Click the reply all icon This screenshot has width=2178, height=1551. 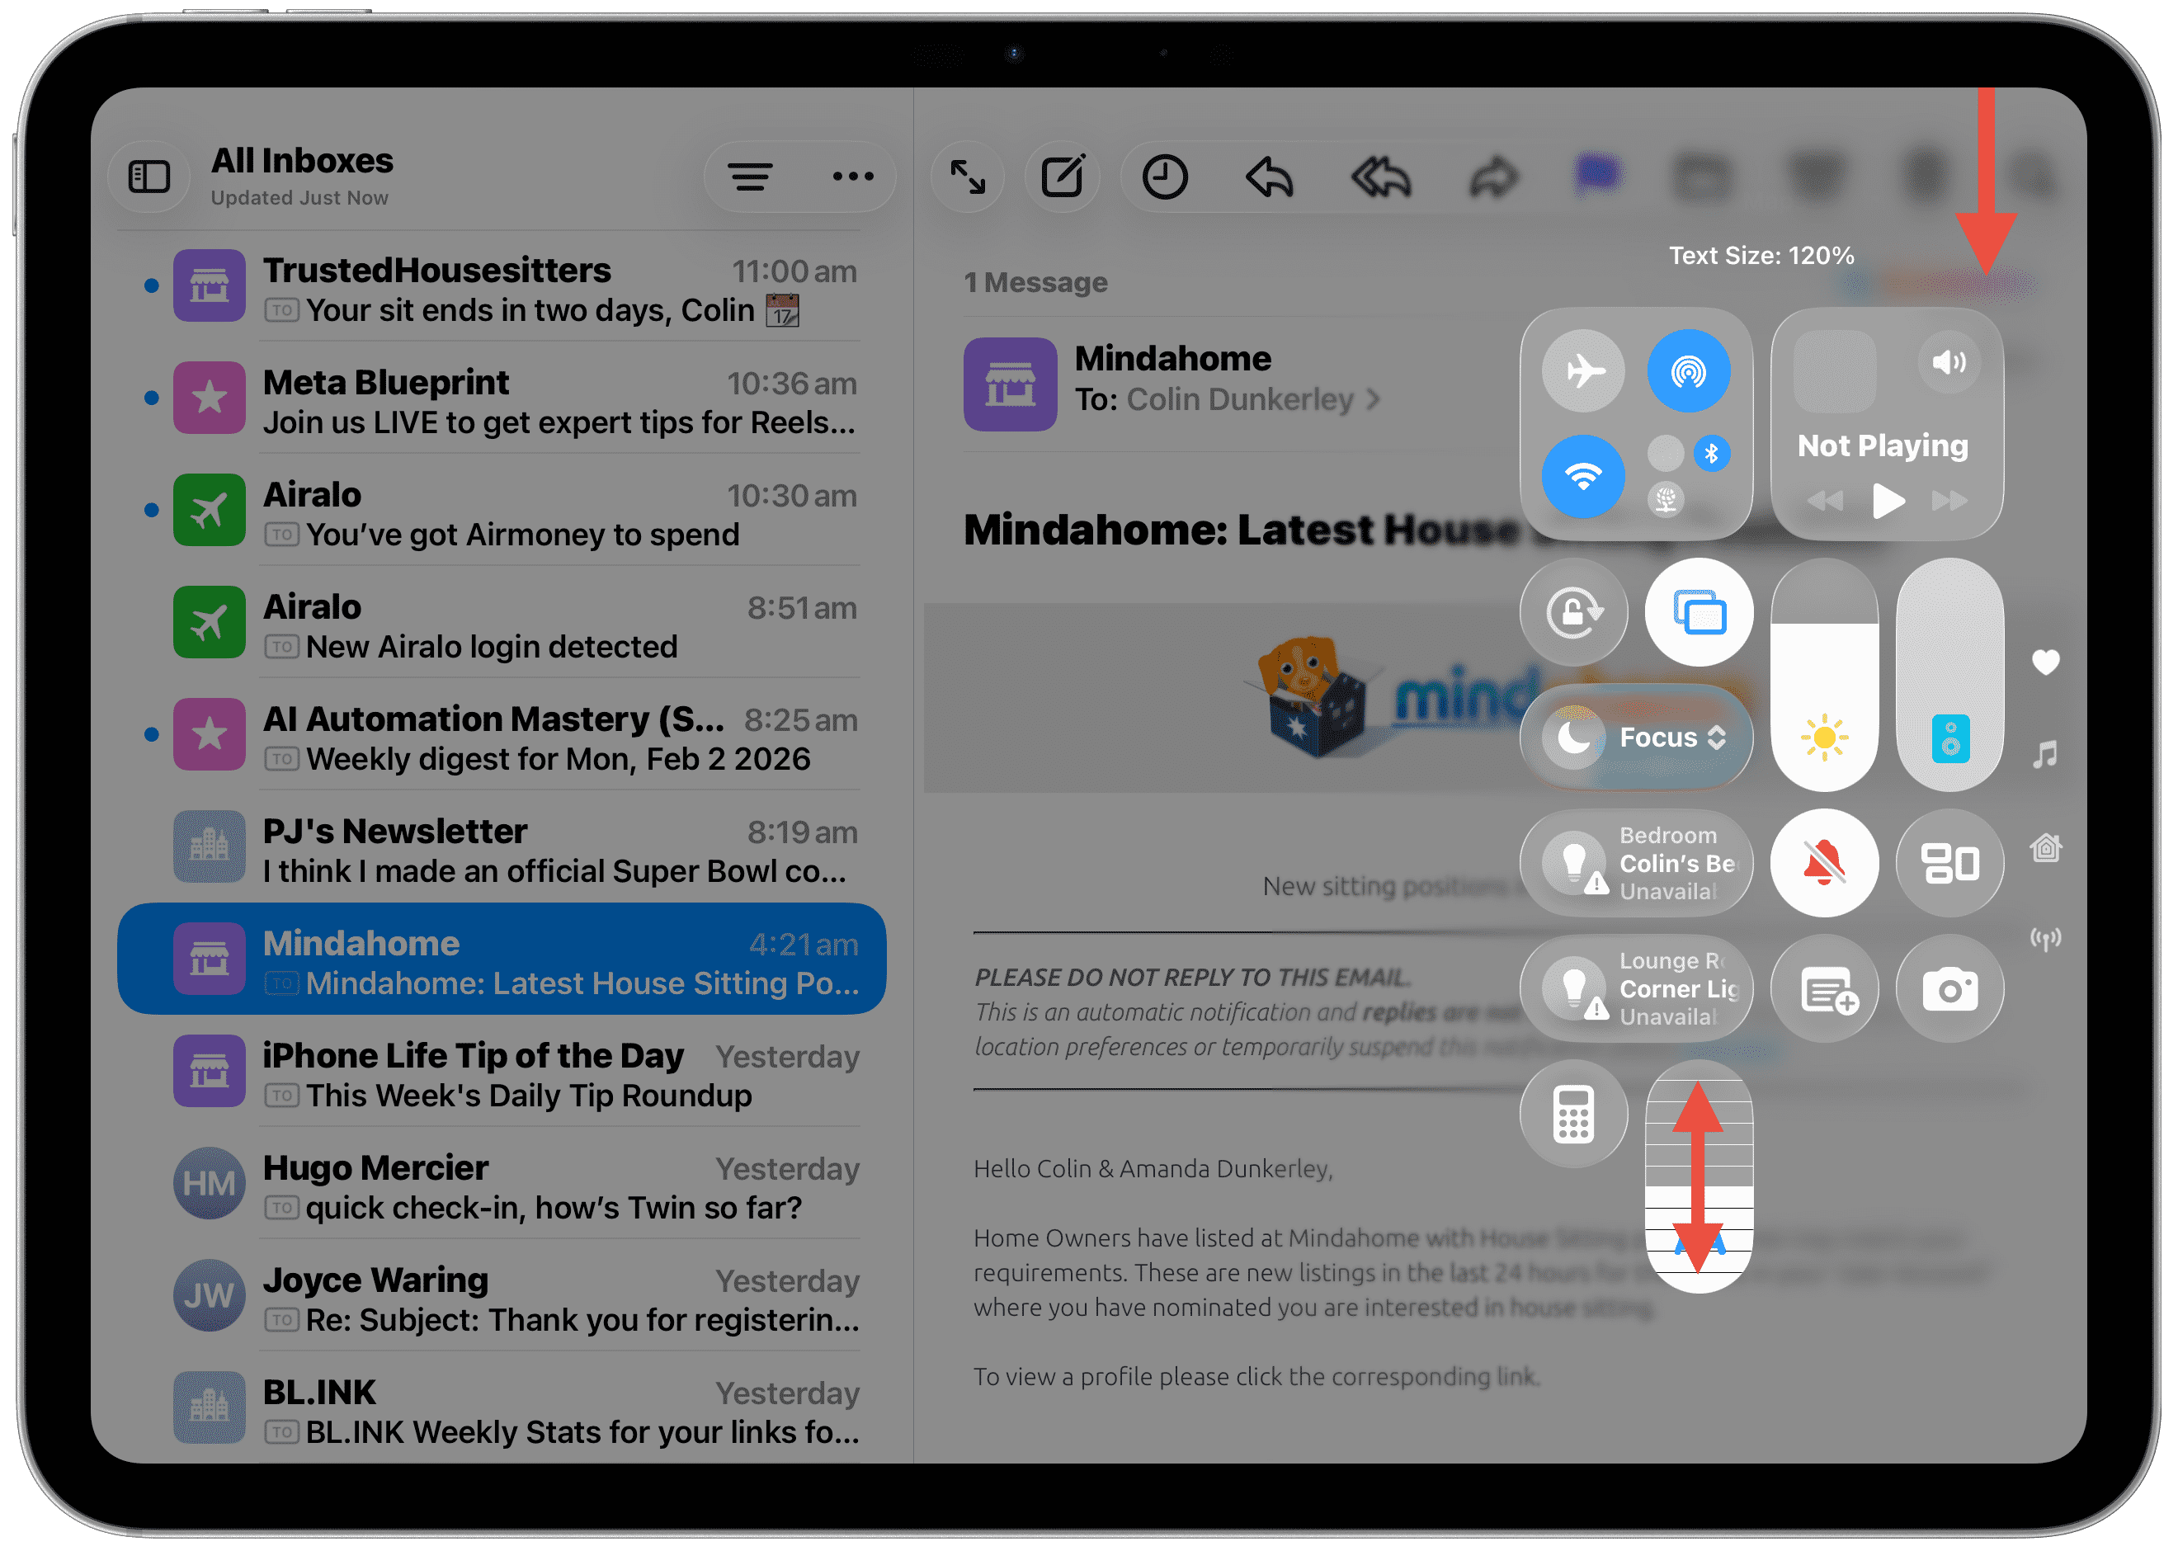pos(1381,177)
